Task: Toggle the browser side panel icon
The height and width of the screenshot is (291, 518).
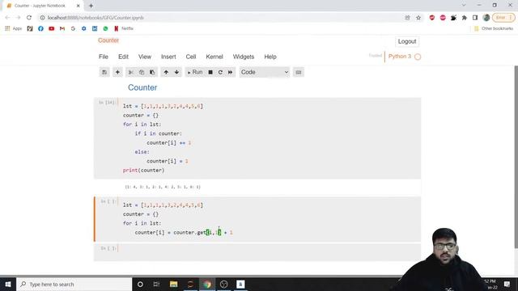Action: [x=475, y=18]
